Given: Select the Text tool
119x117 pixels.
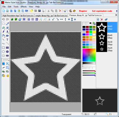Looking at the screenshot, I should coord(7,40).
